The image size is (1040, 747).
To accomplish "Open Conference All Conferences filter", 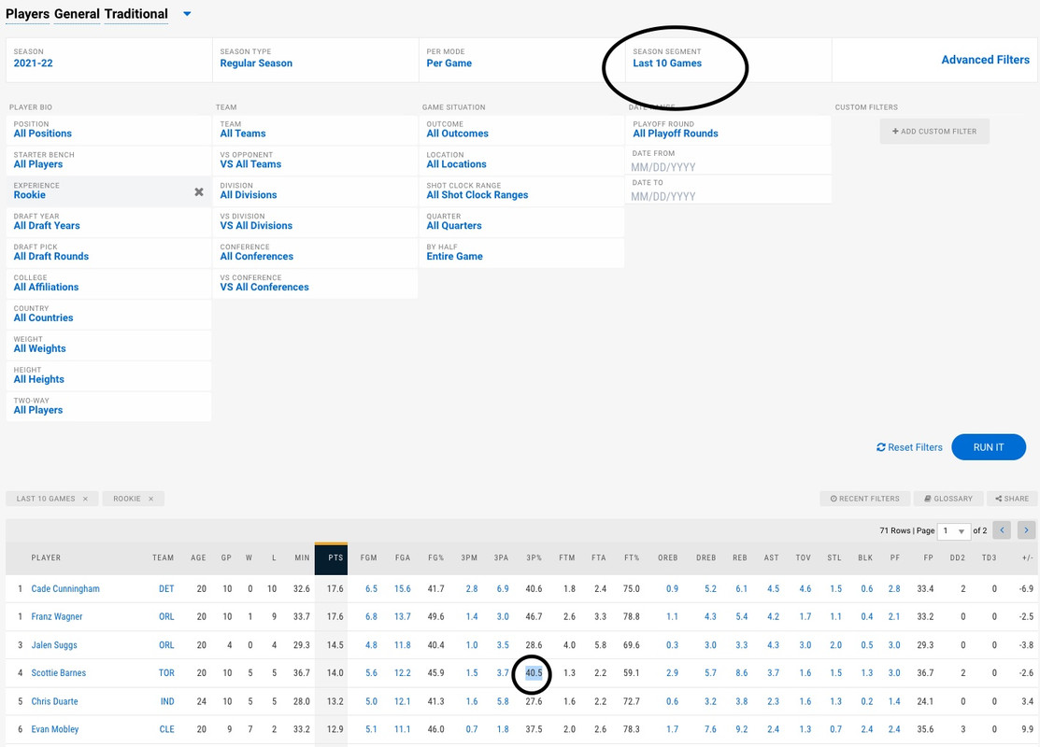I will pyautogui.click(x=315, y=252).
